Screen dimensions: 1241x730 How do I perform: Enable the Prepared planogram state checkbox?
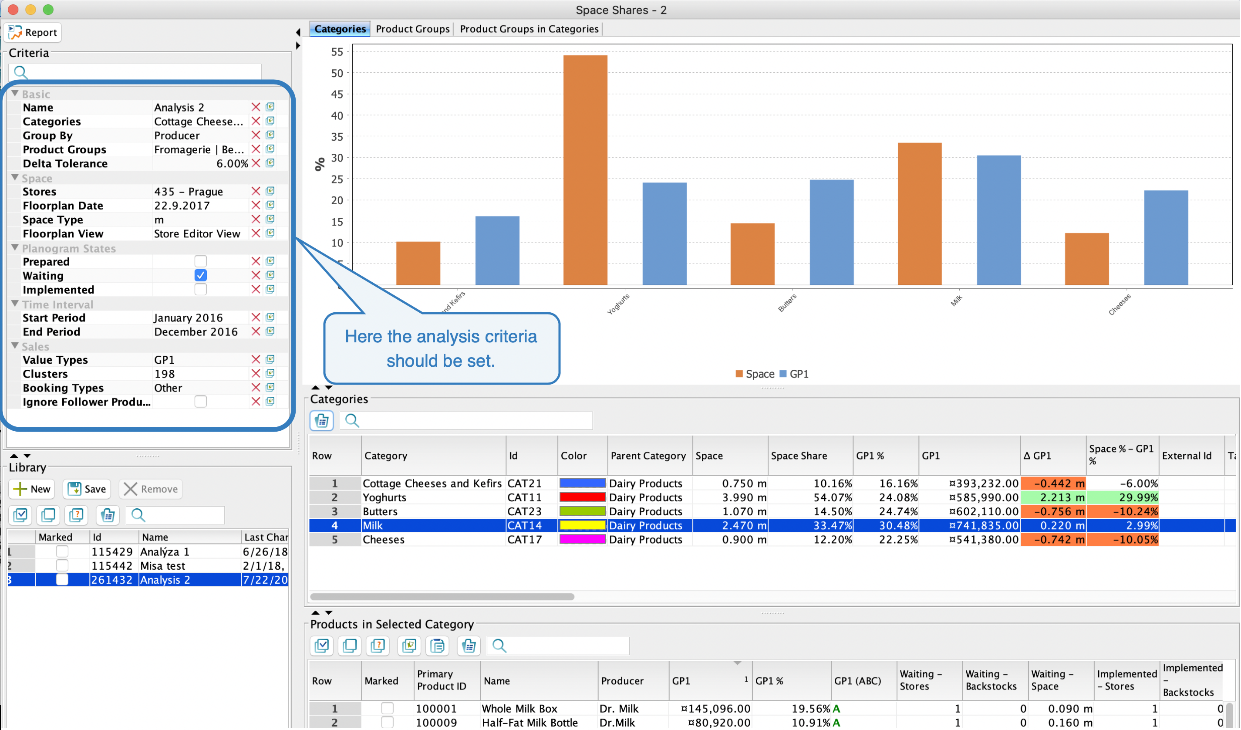(200, 262)
